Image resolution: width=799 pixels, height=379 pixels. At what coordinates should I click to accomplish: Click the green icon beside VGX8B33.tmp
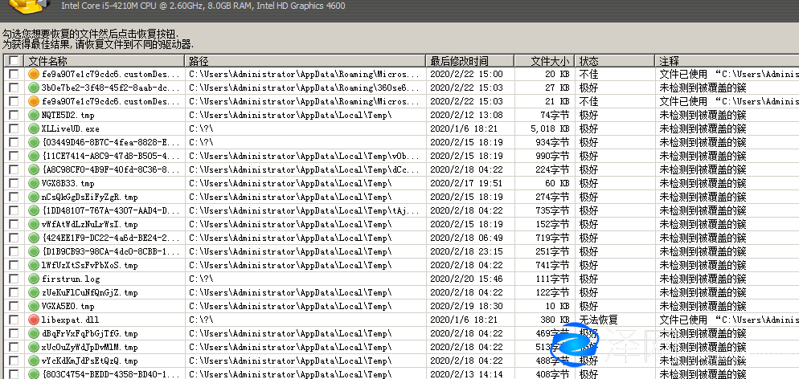click(34, 183)
